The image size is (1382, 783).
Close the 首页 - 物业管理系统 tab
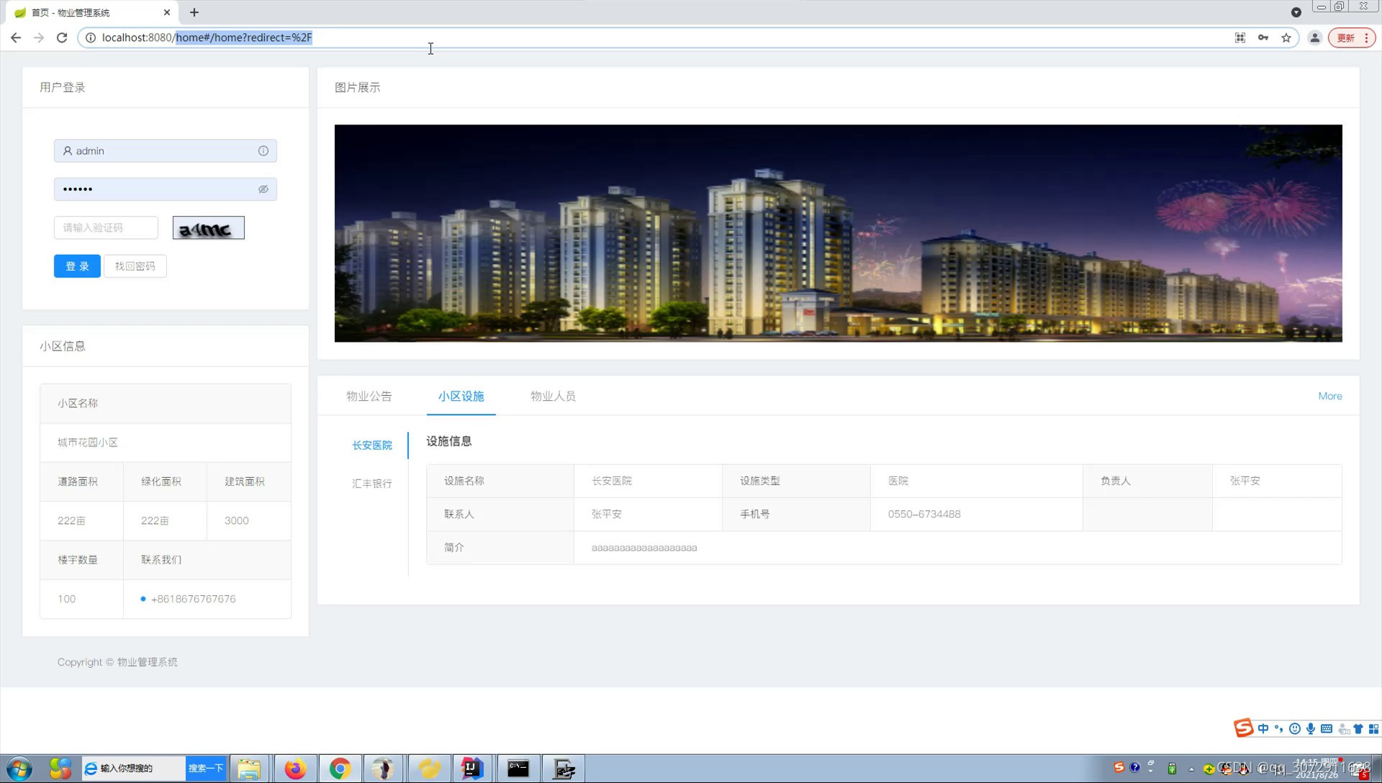tap(167, 12)
